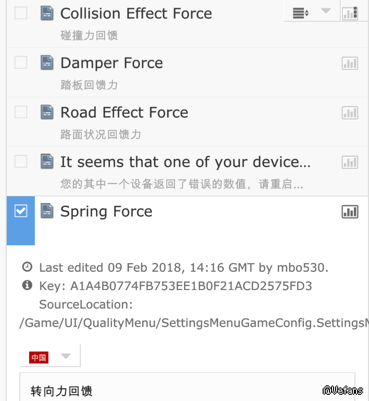Click the Collision Effect Force title

pos(136,14)
